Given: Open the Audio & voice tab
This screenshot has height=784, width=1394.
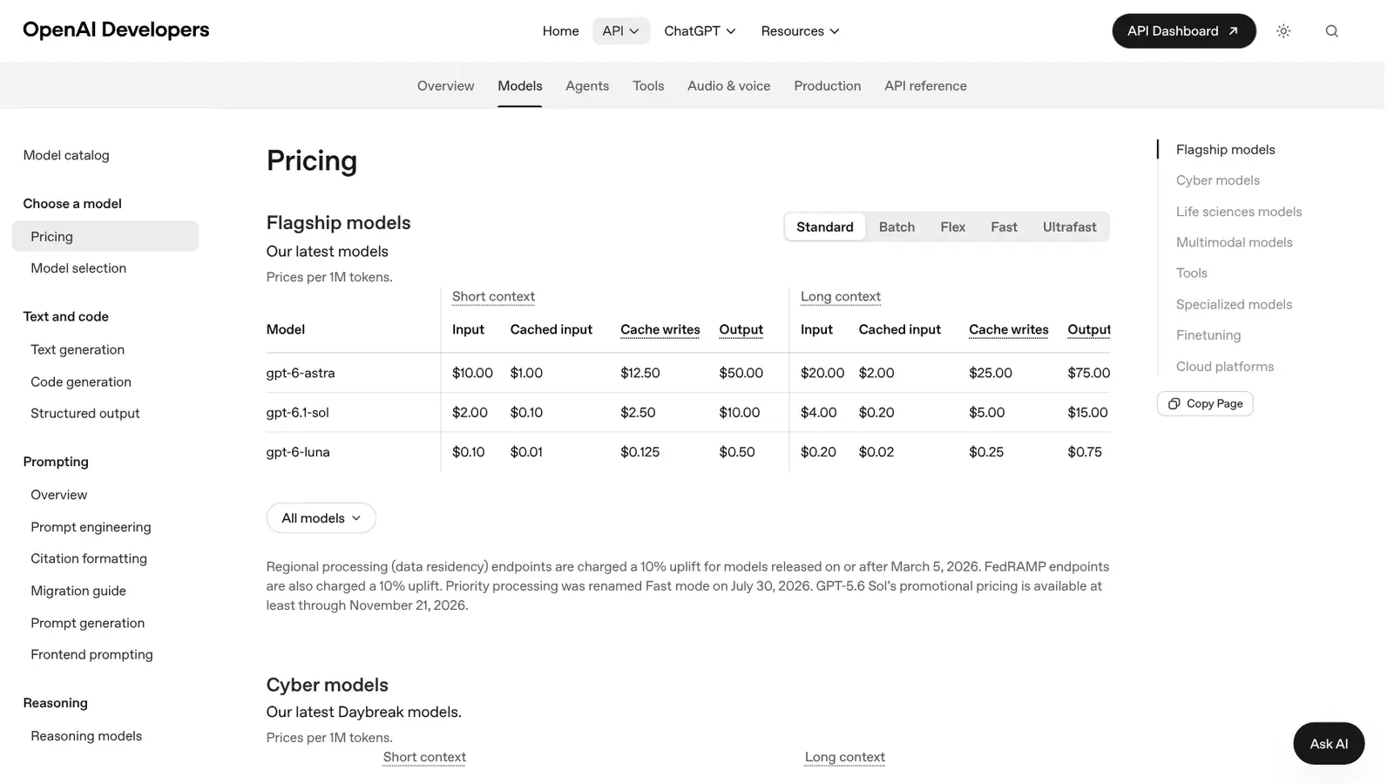Looking at the screenshot, I should [x=729, y=85].
